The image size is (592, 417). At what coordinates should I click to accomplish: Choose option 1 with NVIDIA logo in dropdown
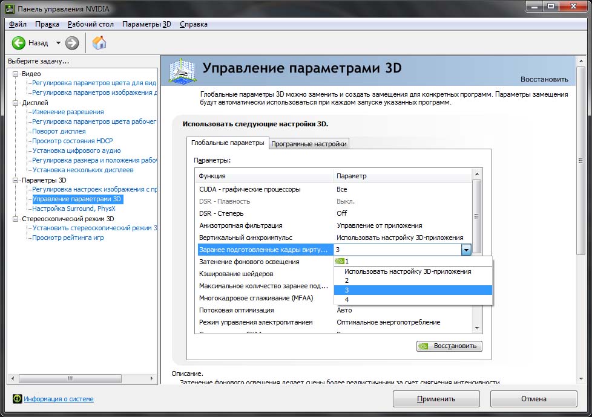[x=413, y=261]
